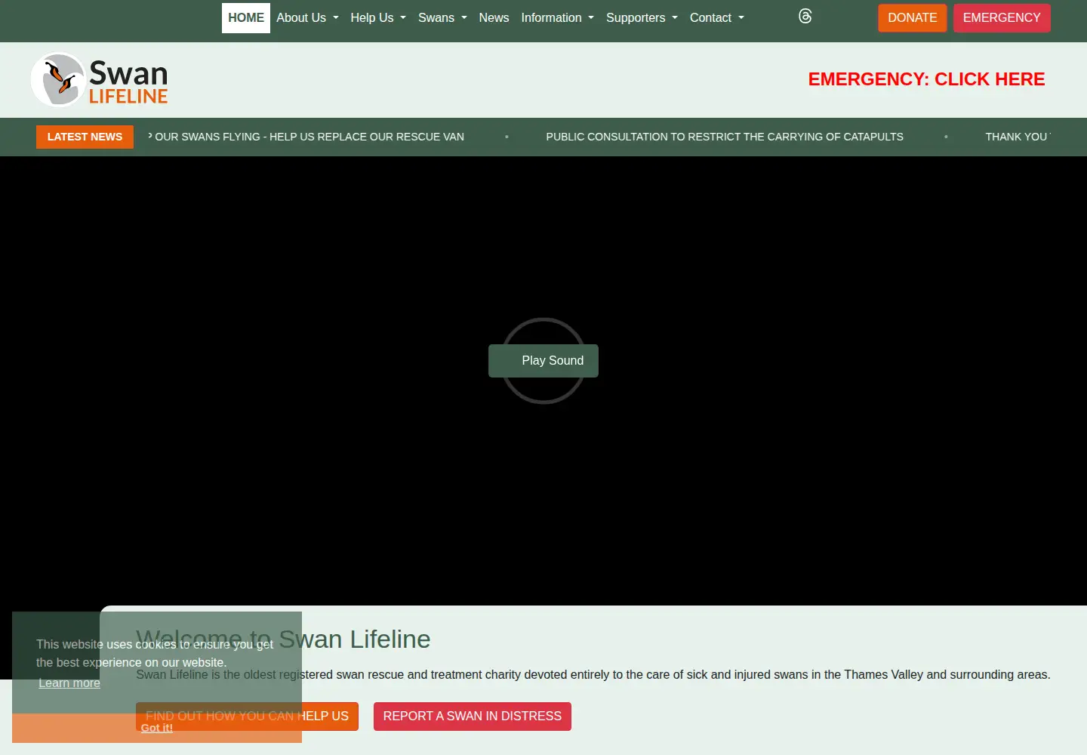Open the rescue van replacement news item

[306, 137]
